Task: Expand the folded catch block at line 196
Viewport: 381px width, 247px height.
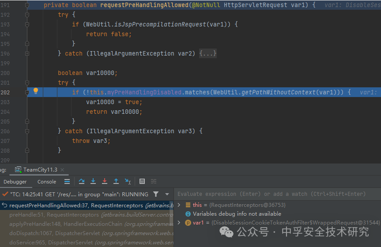Action: (x=27, y=53)
